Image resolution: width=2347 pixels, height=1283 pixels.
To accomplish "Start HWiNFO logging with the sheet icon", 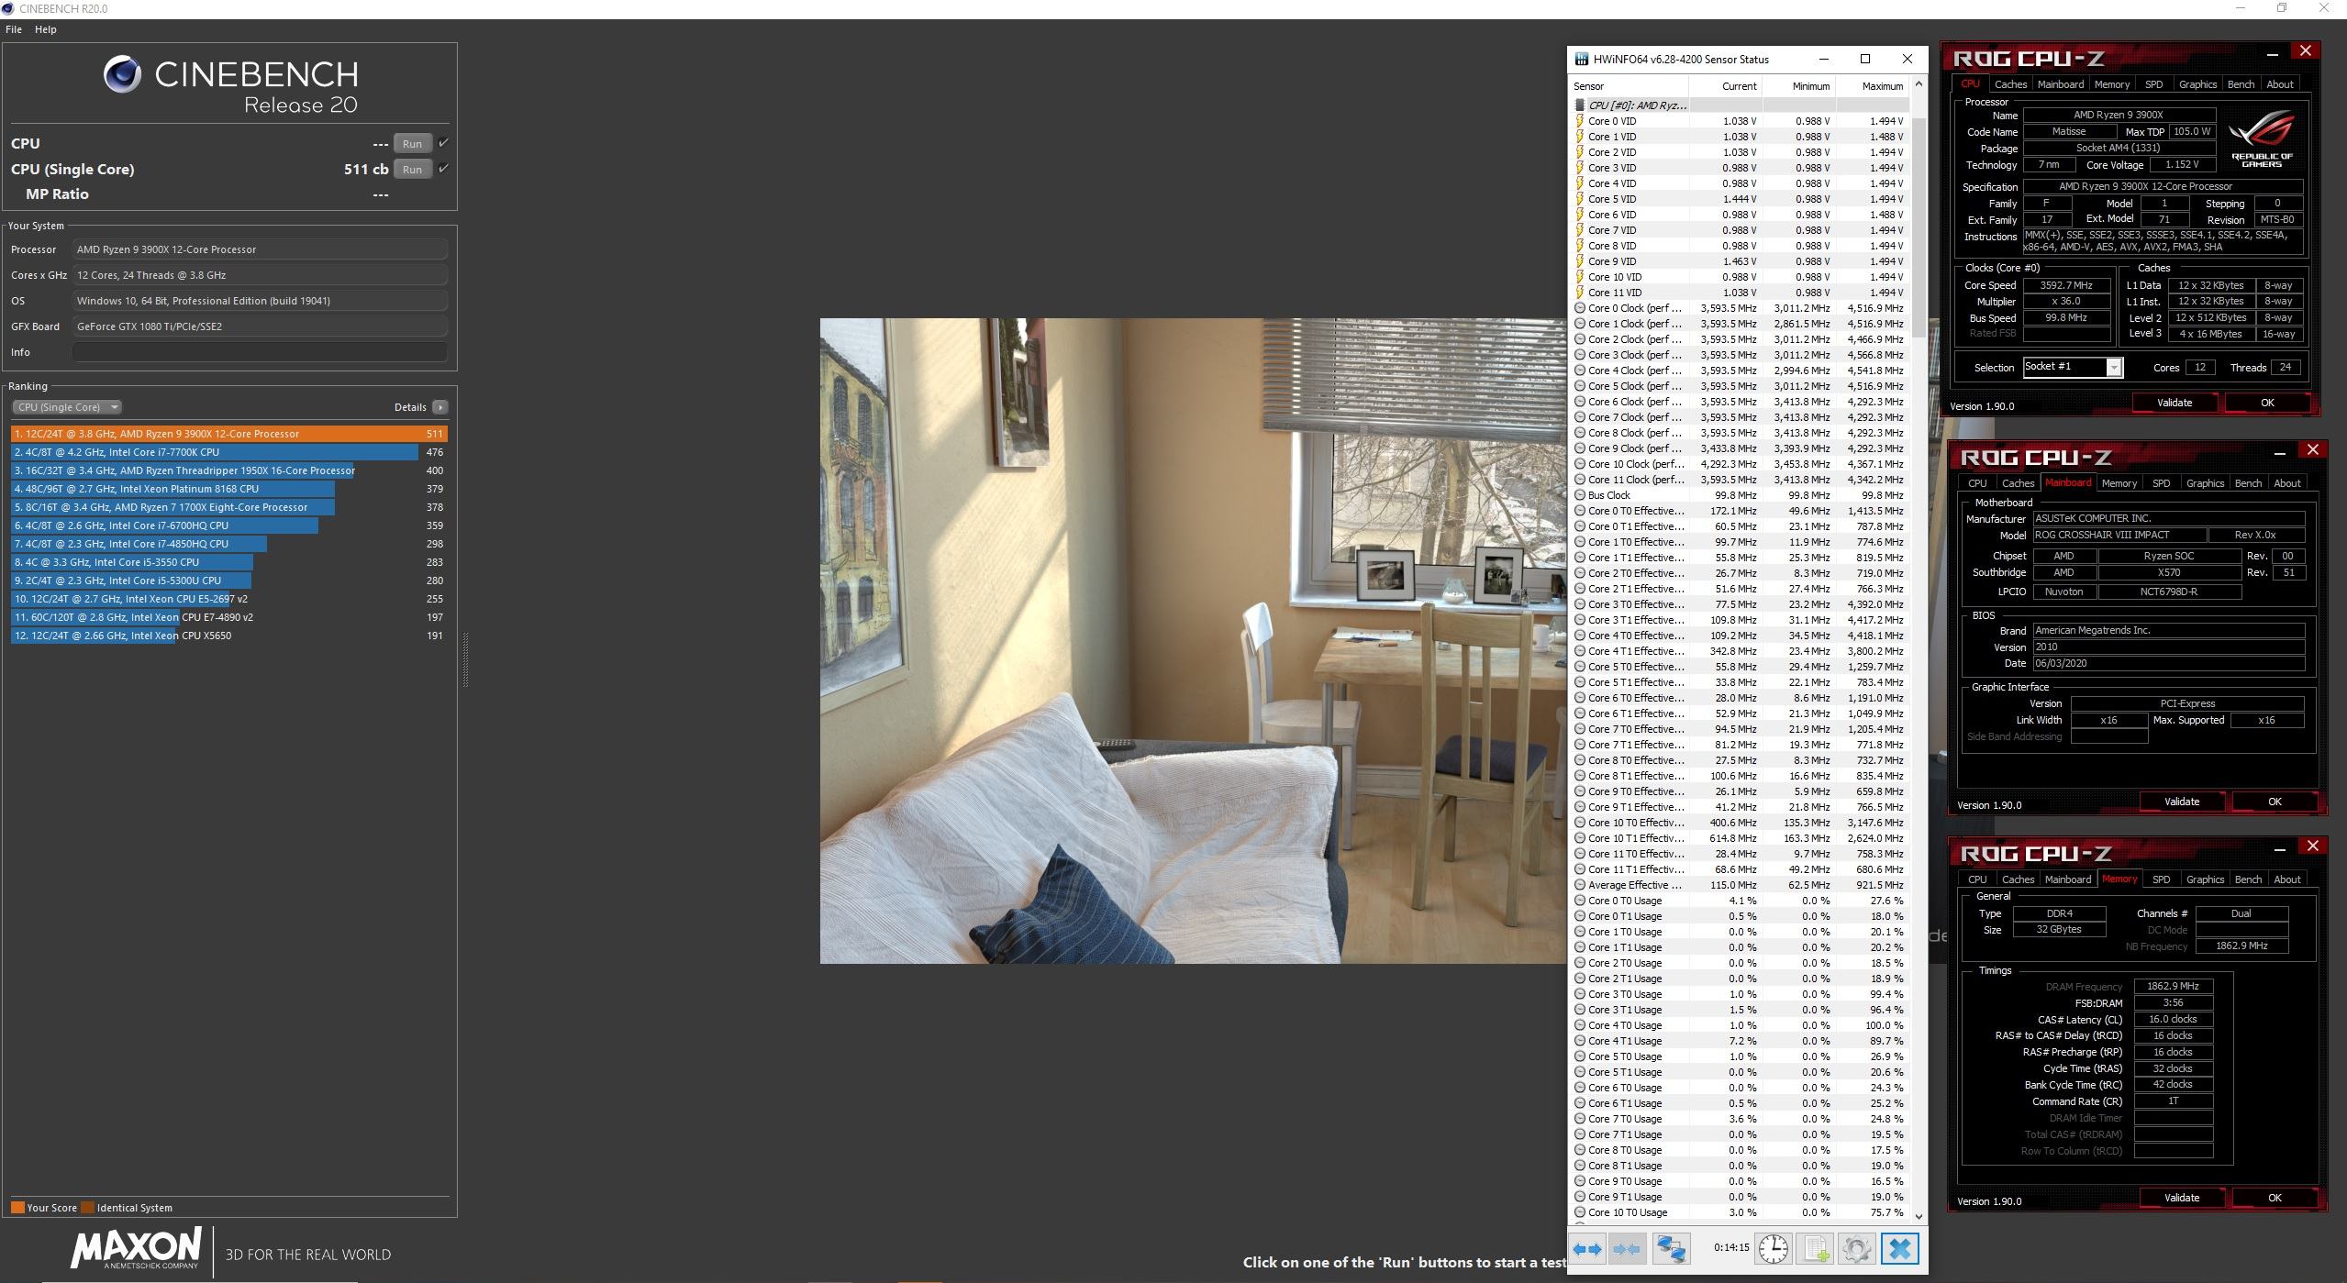I will (1816, 1248).
